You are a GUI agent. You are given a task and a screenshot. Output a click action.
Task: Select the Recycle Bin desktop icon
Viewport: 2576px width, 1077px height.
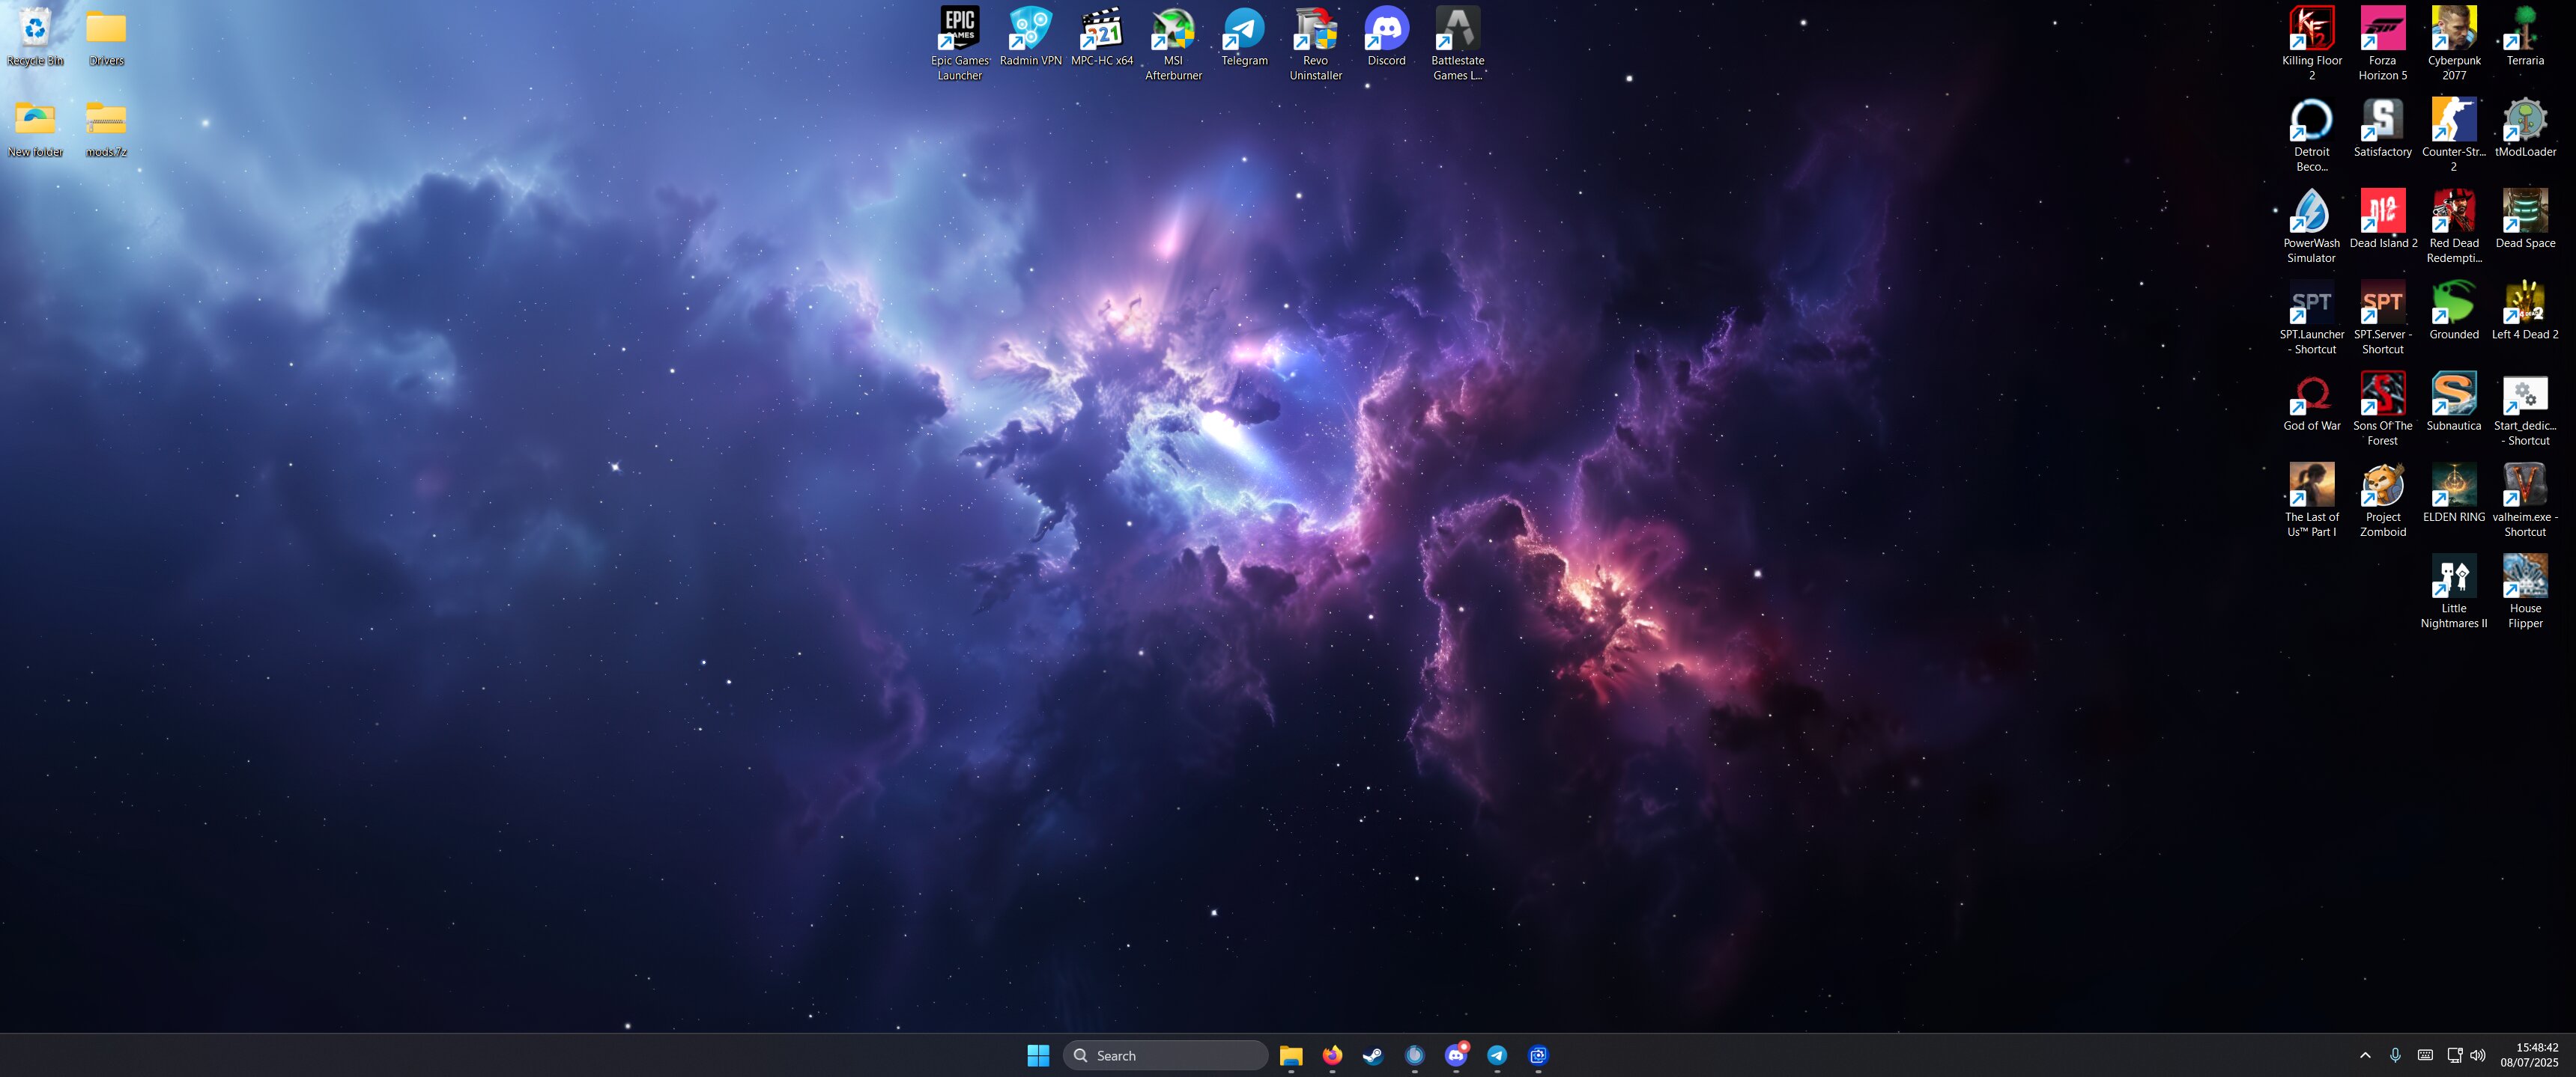35,36
